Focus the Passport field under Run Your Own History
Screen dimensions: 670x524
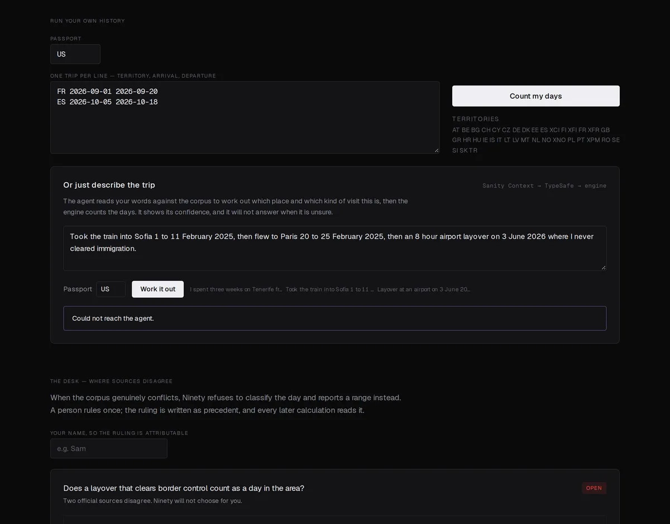coord(75,54)
